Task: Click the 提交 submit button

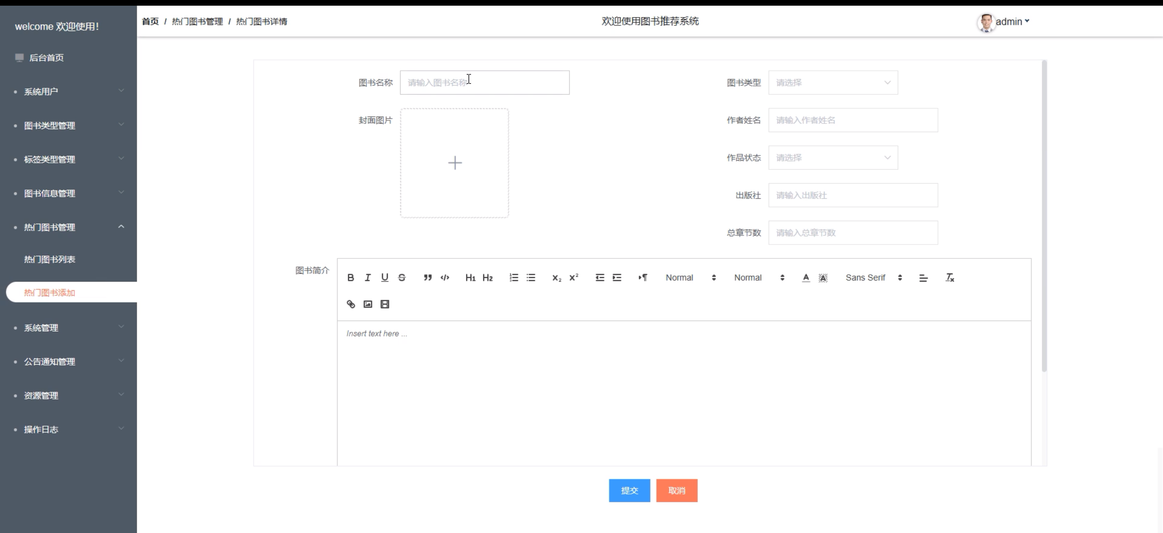Action: point(629,490)
